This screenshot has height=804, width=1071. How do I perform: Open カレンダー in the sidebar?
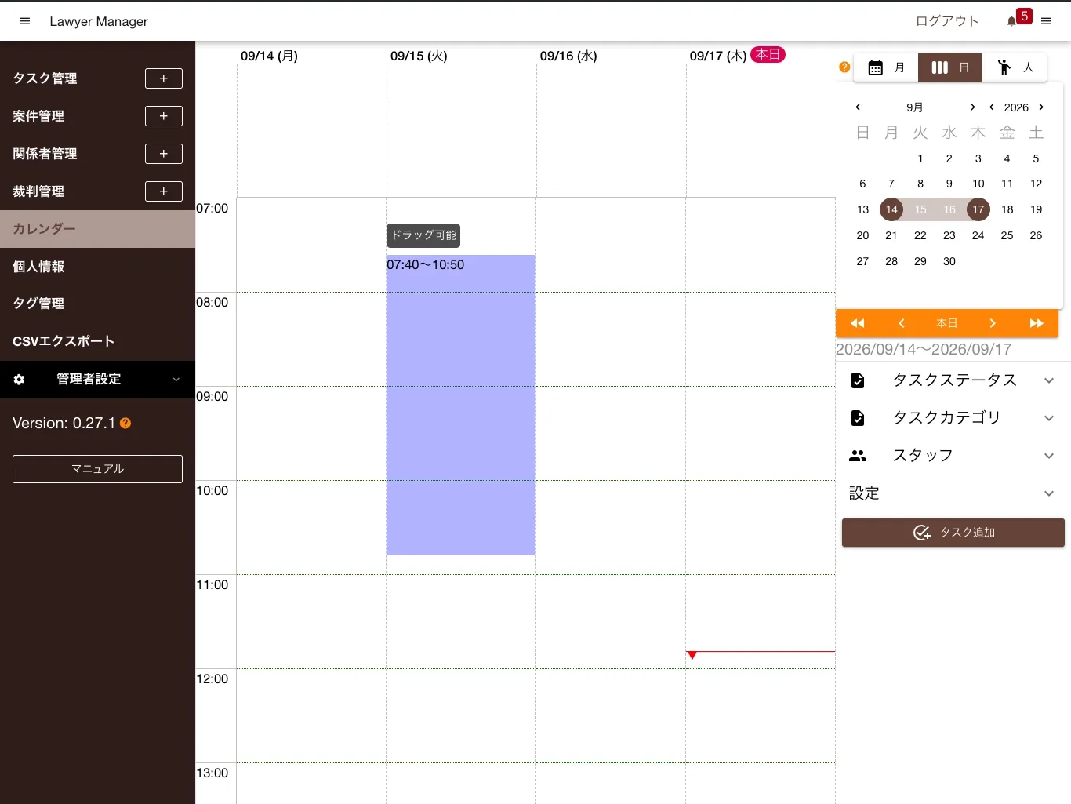coord(97,229)
